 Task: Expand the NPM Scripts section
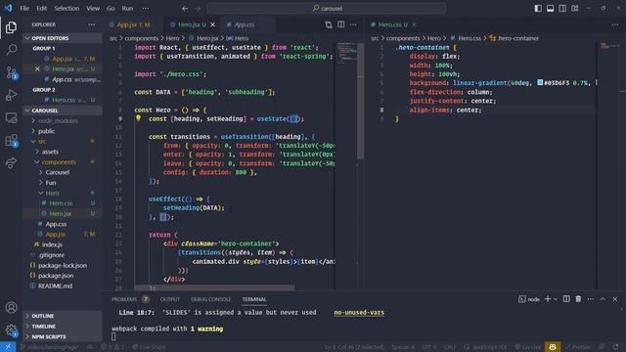point(63,336)
